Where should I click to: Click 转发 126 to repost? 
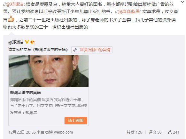[x=134, y=132]
